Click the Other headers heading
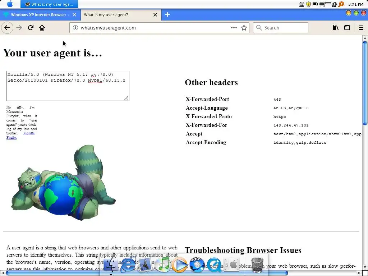This screenshot has width=368, height=276. 211,82
